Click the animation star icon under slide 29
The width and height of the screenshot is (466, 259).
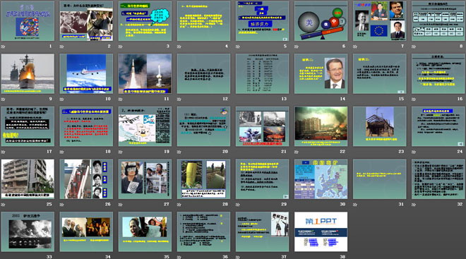click(x=238, y=205)
